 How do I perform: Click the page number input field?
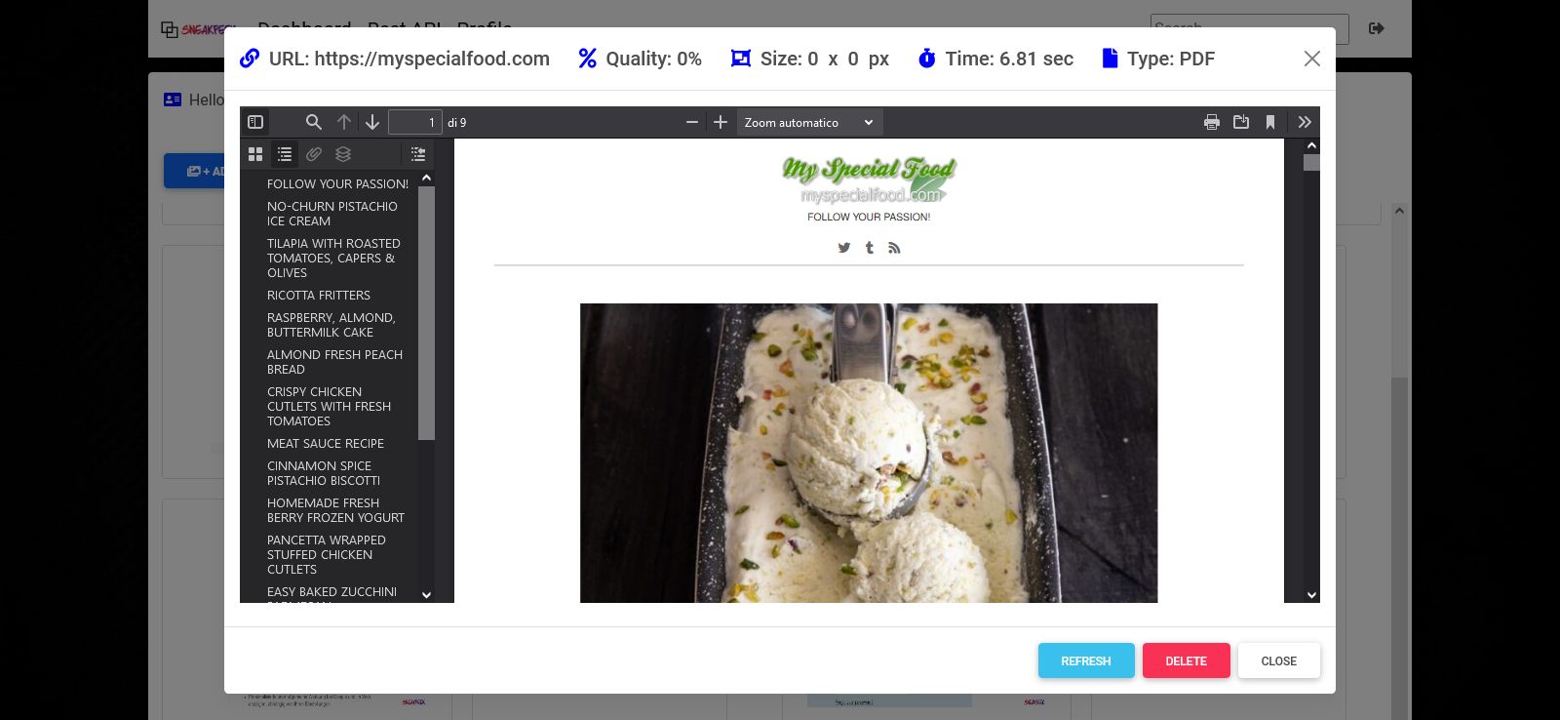click(x=415, y=122)
